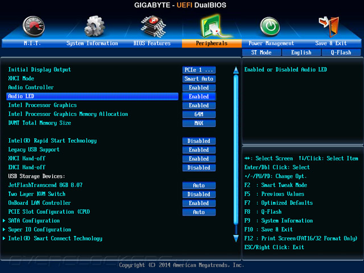Toggle Audio Controller Enabled value
This screenshot has height=273, width=364.
(x=199, y=88)
